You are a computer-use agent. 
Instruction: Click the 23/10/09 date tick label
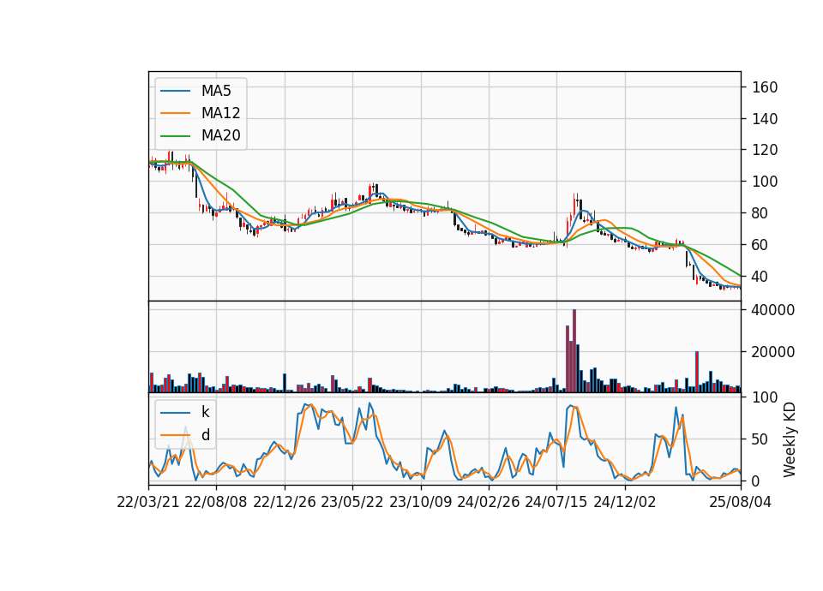(x=420, y=503)
